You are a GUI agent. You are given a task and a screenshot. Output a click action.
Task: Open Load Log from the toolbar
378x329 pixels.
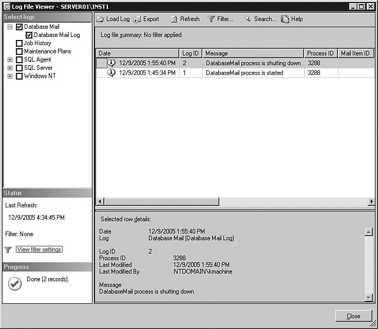[x=113, y=19]
